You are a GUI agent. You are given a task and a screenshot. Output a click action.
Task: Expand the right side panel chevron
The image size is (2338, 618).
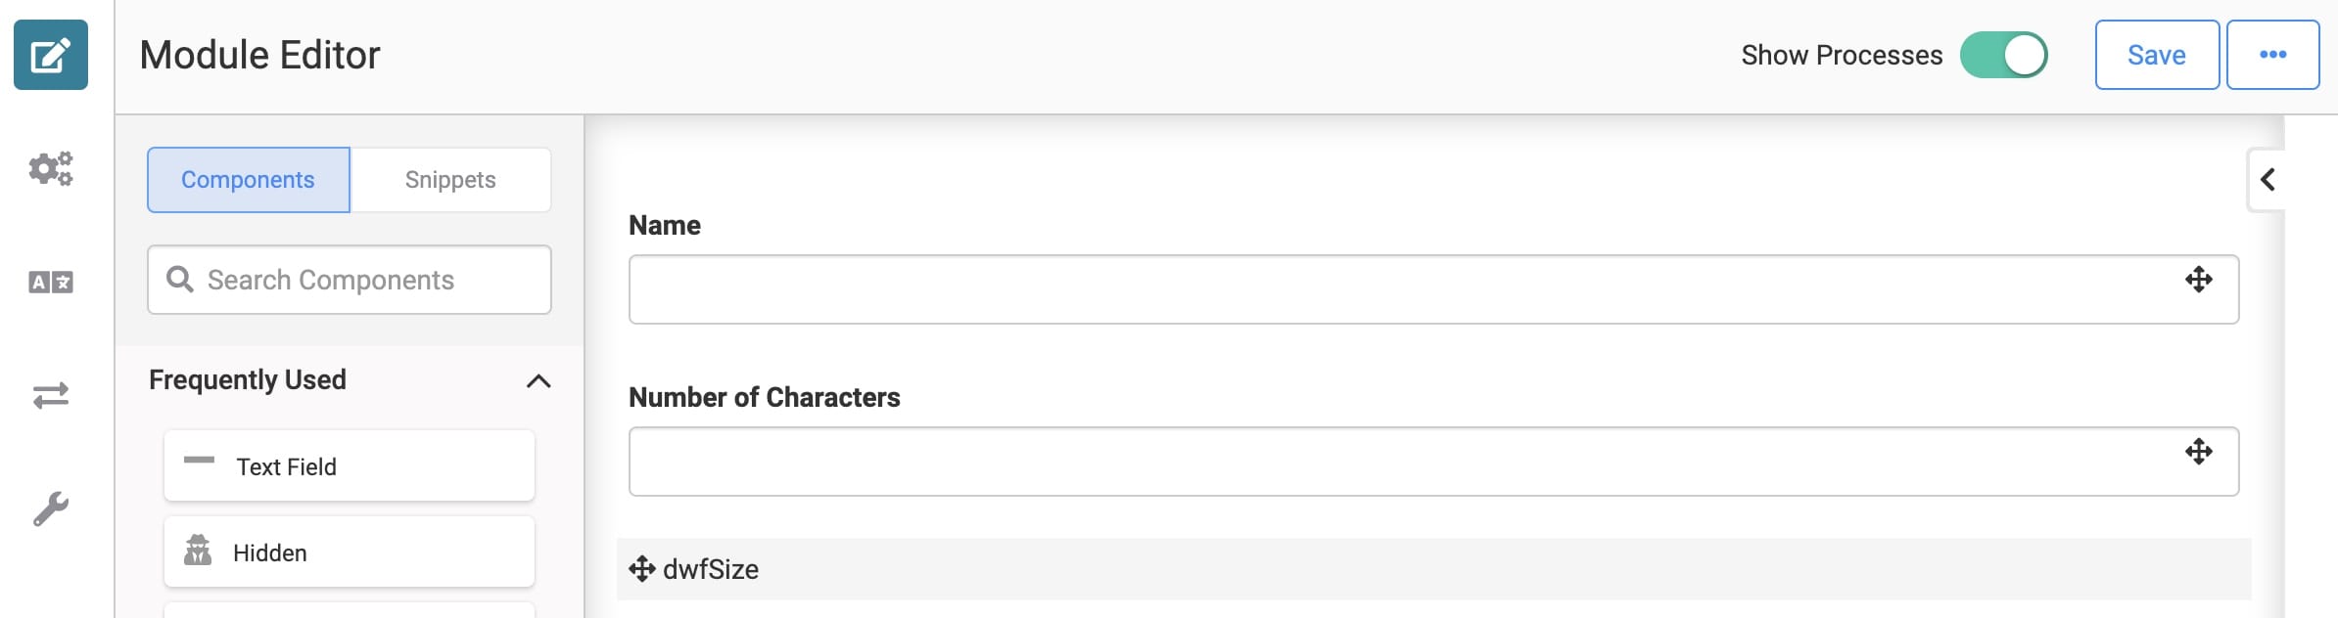[x=2268, y=179]
